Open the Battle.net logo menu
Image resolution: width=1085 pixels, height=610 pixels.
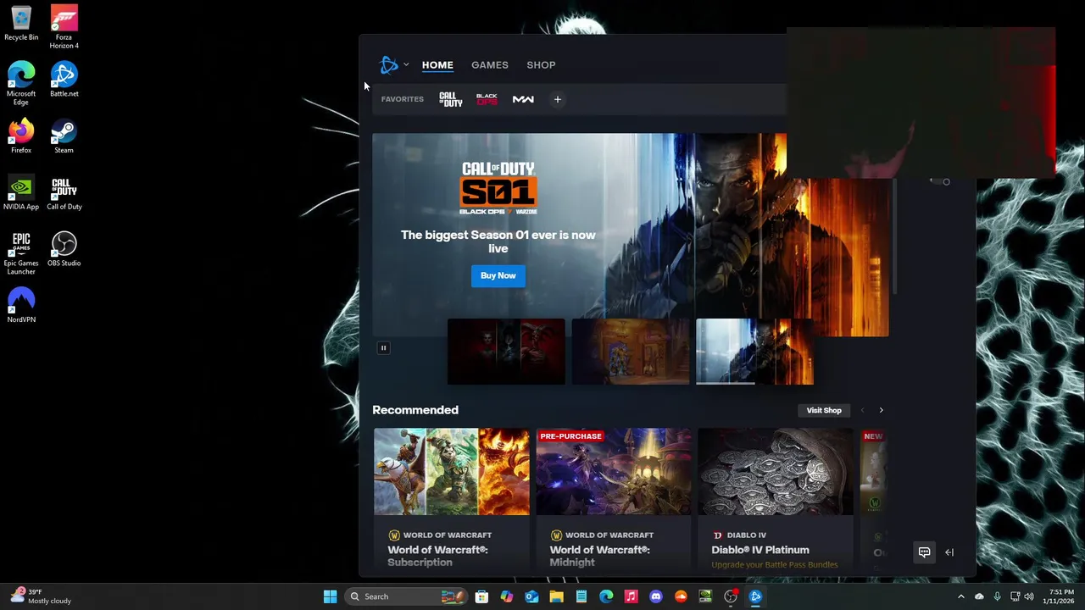click(x=388, y=64)
